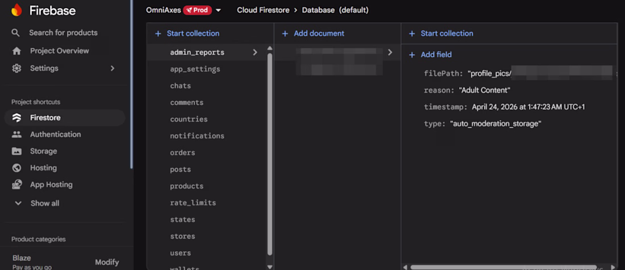Image resolution: width=625 pixels, height=270 pixels.
Task: Click the type value "auto_moderation_storage"
Action: point(495,124)
